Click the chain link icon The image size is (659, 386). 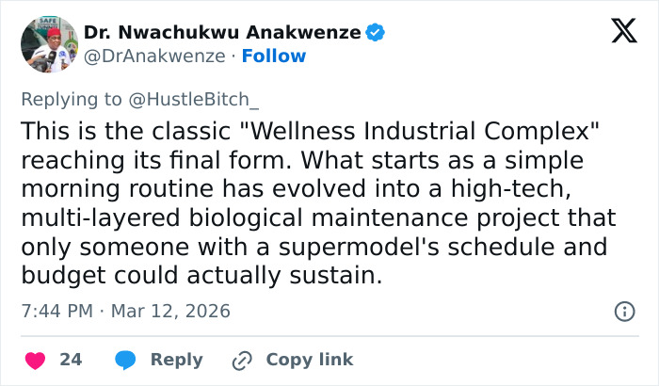242,360
